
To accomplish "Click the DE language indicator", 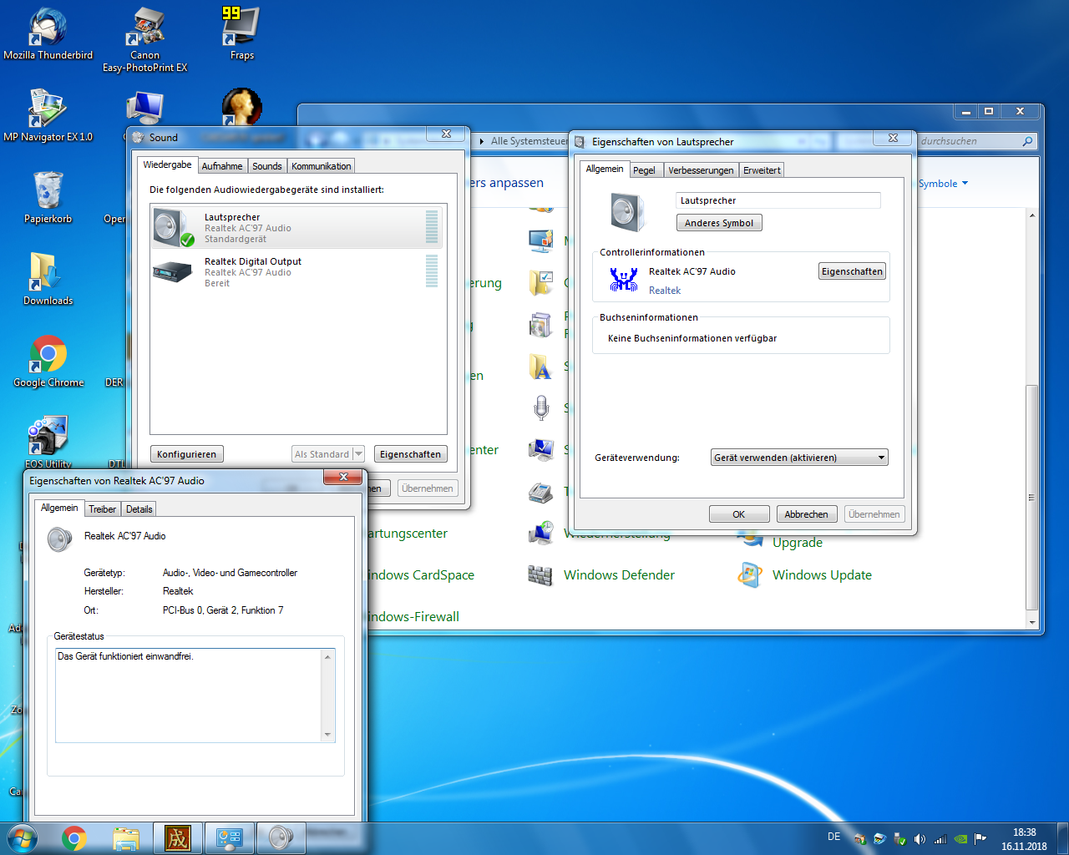I will point(833,837).
